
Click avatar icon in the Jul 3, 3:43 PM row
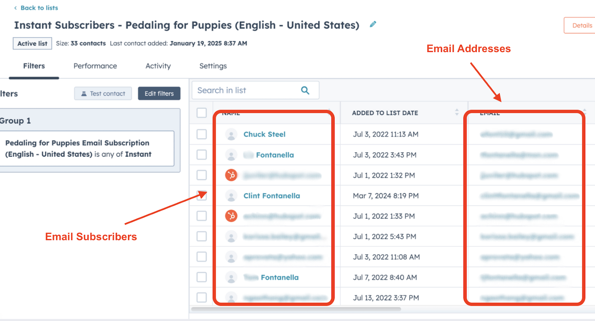pos(231,155)
